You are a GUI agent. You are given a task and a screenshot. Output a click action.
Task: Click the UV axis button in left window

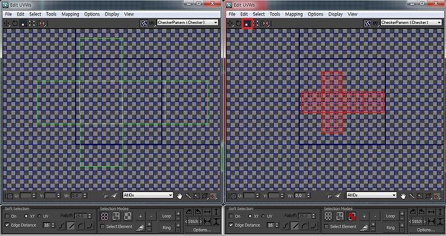point(152,24)
